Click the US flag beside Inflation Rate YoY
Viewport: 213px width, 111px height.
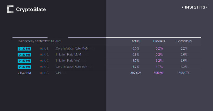coord(41,61)
